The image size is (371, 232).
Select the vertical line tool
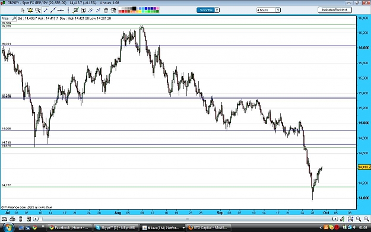(68, 10)
